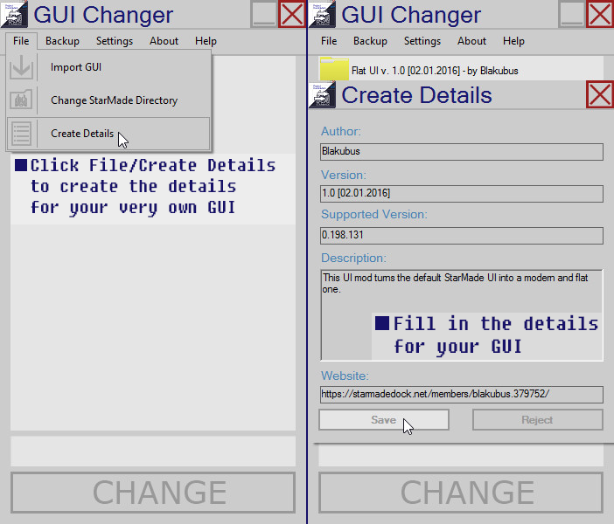Save the GUI details
The height and width of the screenshot is (524, 614).
(x=384, y=420)
